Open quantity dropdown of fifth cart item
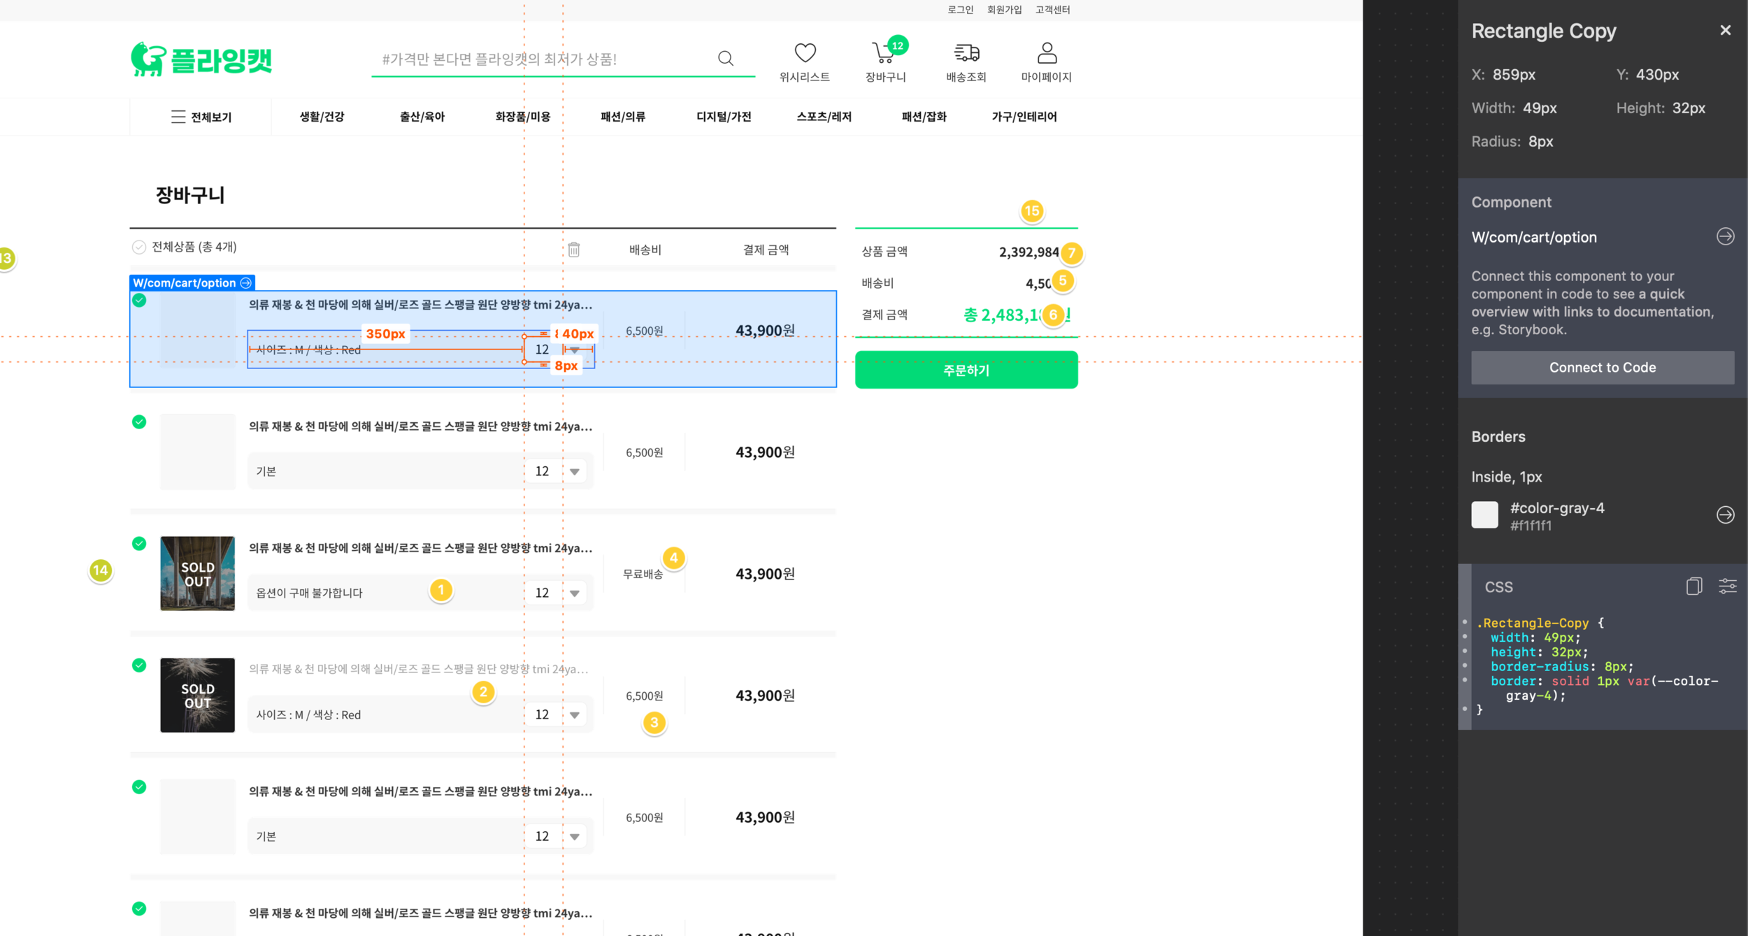 [x=574, y=837]
